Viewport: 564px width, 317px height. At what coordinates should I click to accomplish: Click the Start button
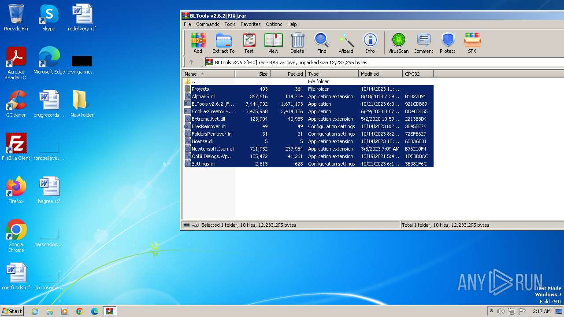tap(12, 311)
